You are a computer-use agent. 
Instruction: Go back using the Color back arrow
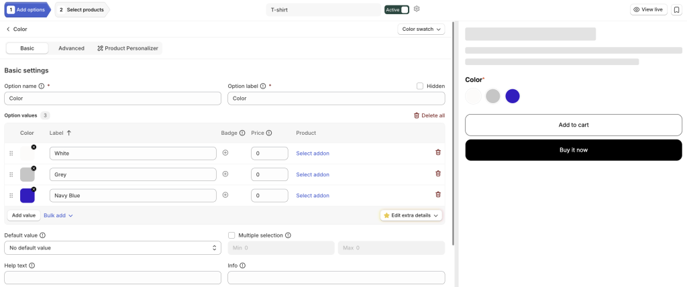(x=8, y=30)
